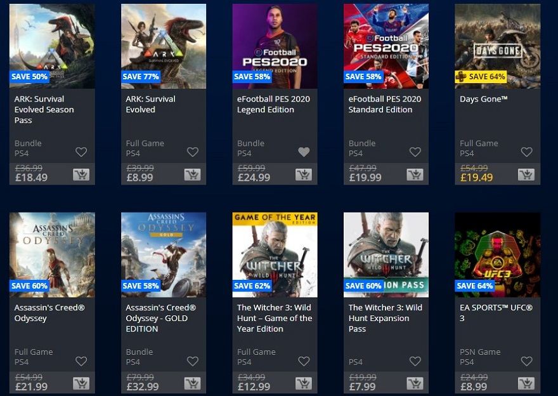This screenshot has height=396, width=558.
Task: Add Witcher 3 Game of the Year to cart
Action: [304, 383]
